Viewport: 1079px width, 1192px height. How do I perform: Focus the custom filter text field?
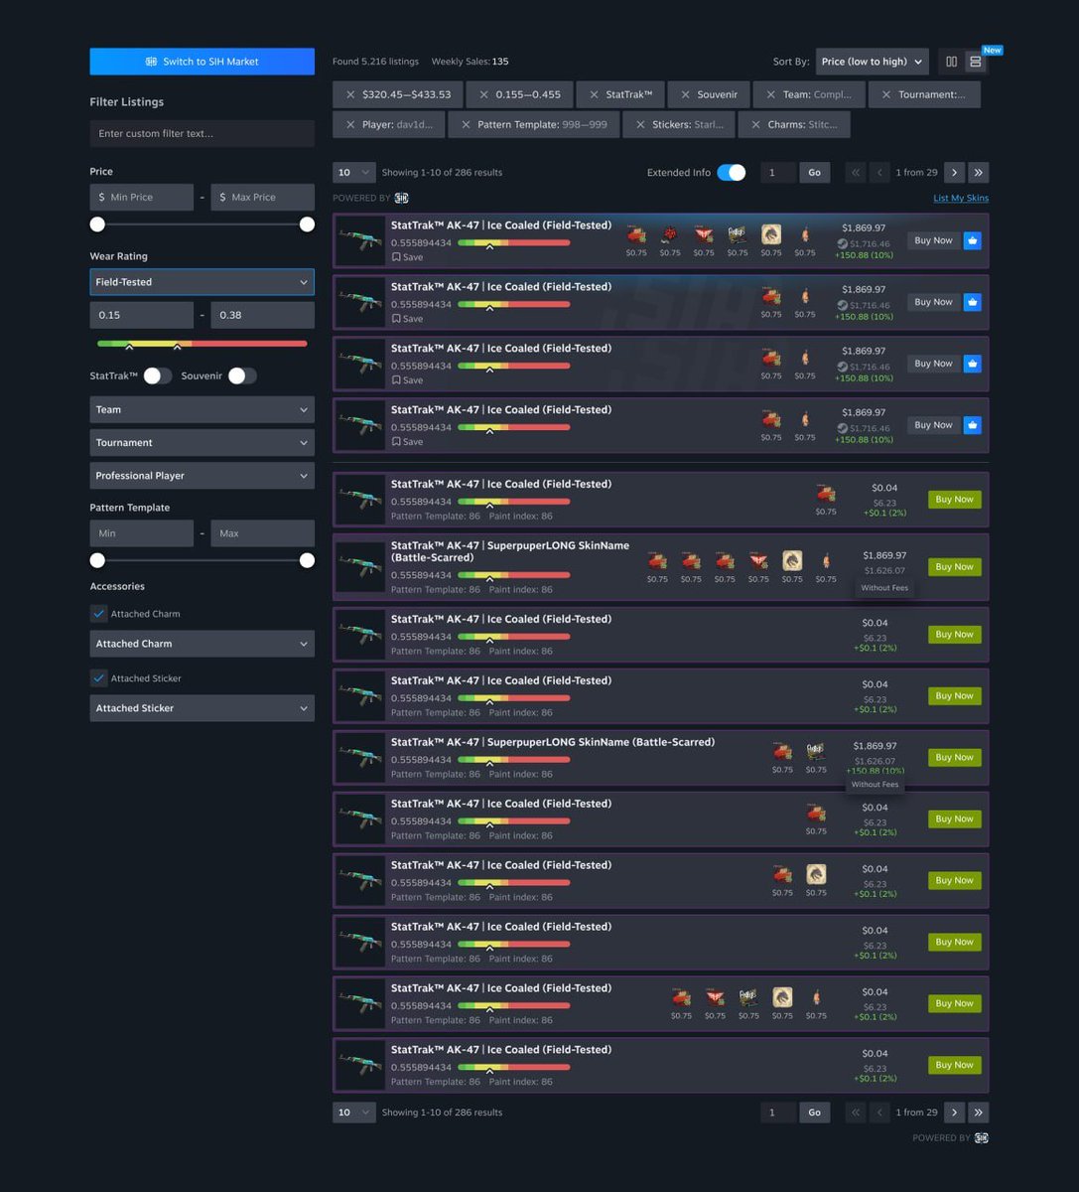[x=202, y=133]
